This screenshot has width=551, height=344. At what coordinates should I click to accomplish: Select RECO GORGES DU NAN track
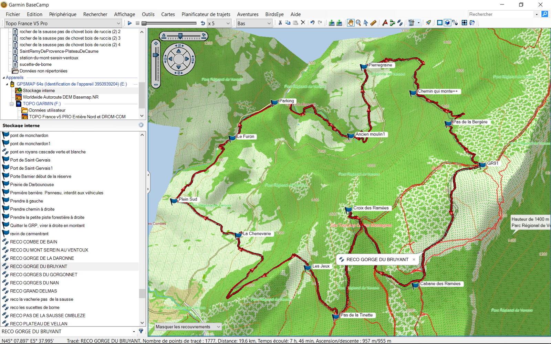click(x=34, y=283)
